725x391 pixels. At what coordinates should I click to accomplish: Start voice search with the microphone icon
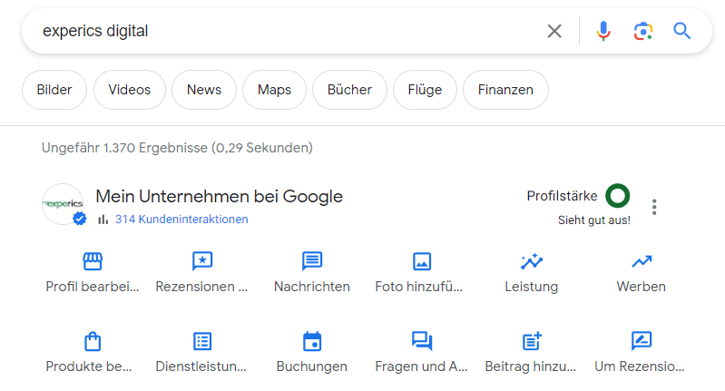[603, 31]
